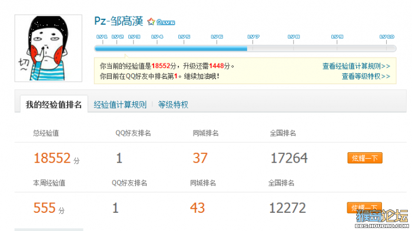Click the LV7 marker on the level bar
This screenshot has width=412, height=231.
[x=254, y=37]
